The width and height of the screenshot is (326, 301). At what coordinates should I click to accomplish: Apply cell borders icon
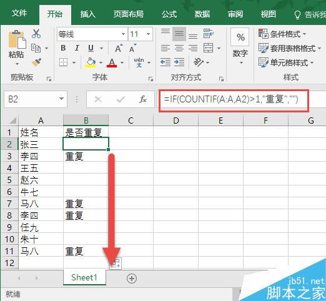[63, 62]
